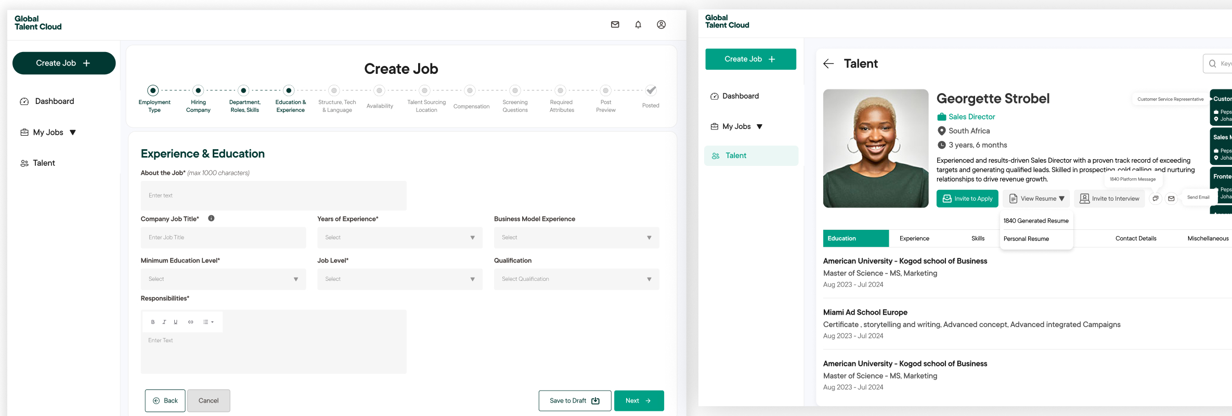Click the back arrow beside Talent heading

[x=828, y=63]
